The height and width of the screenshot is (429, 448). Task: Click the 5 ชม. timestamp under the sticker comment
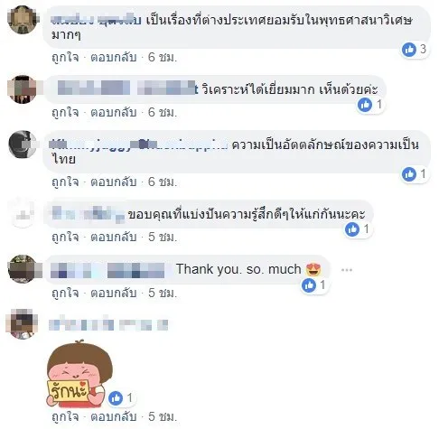pyautogui.click(x=163, y=416)
